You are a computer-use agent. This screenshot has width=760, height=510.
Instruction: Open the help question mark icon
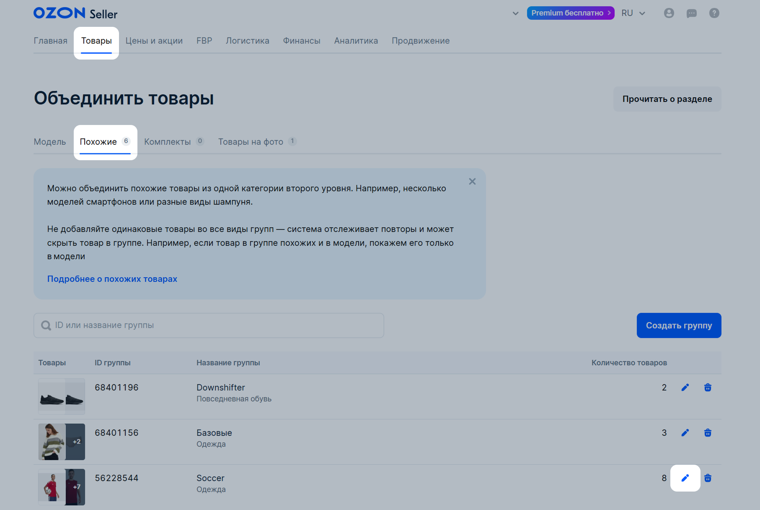[x=714, y=13]
